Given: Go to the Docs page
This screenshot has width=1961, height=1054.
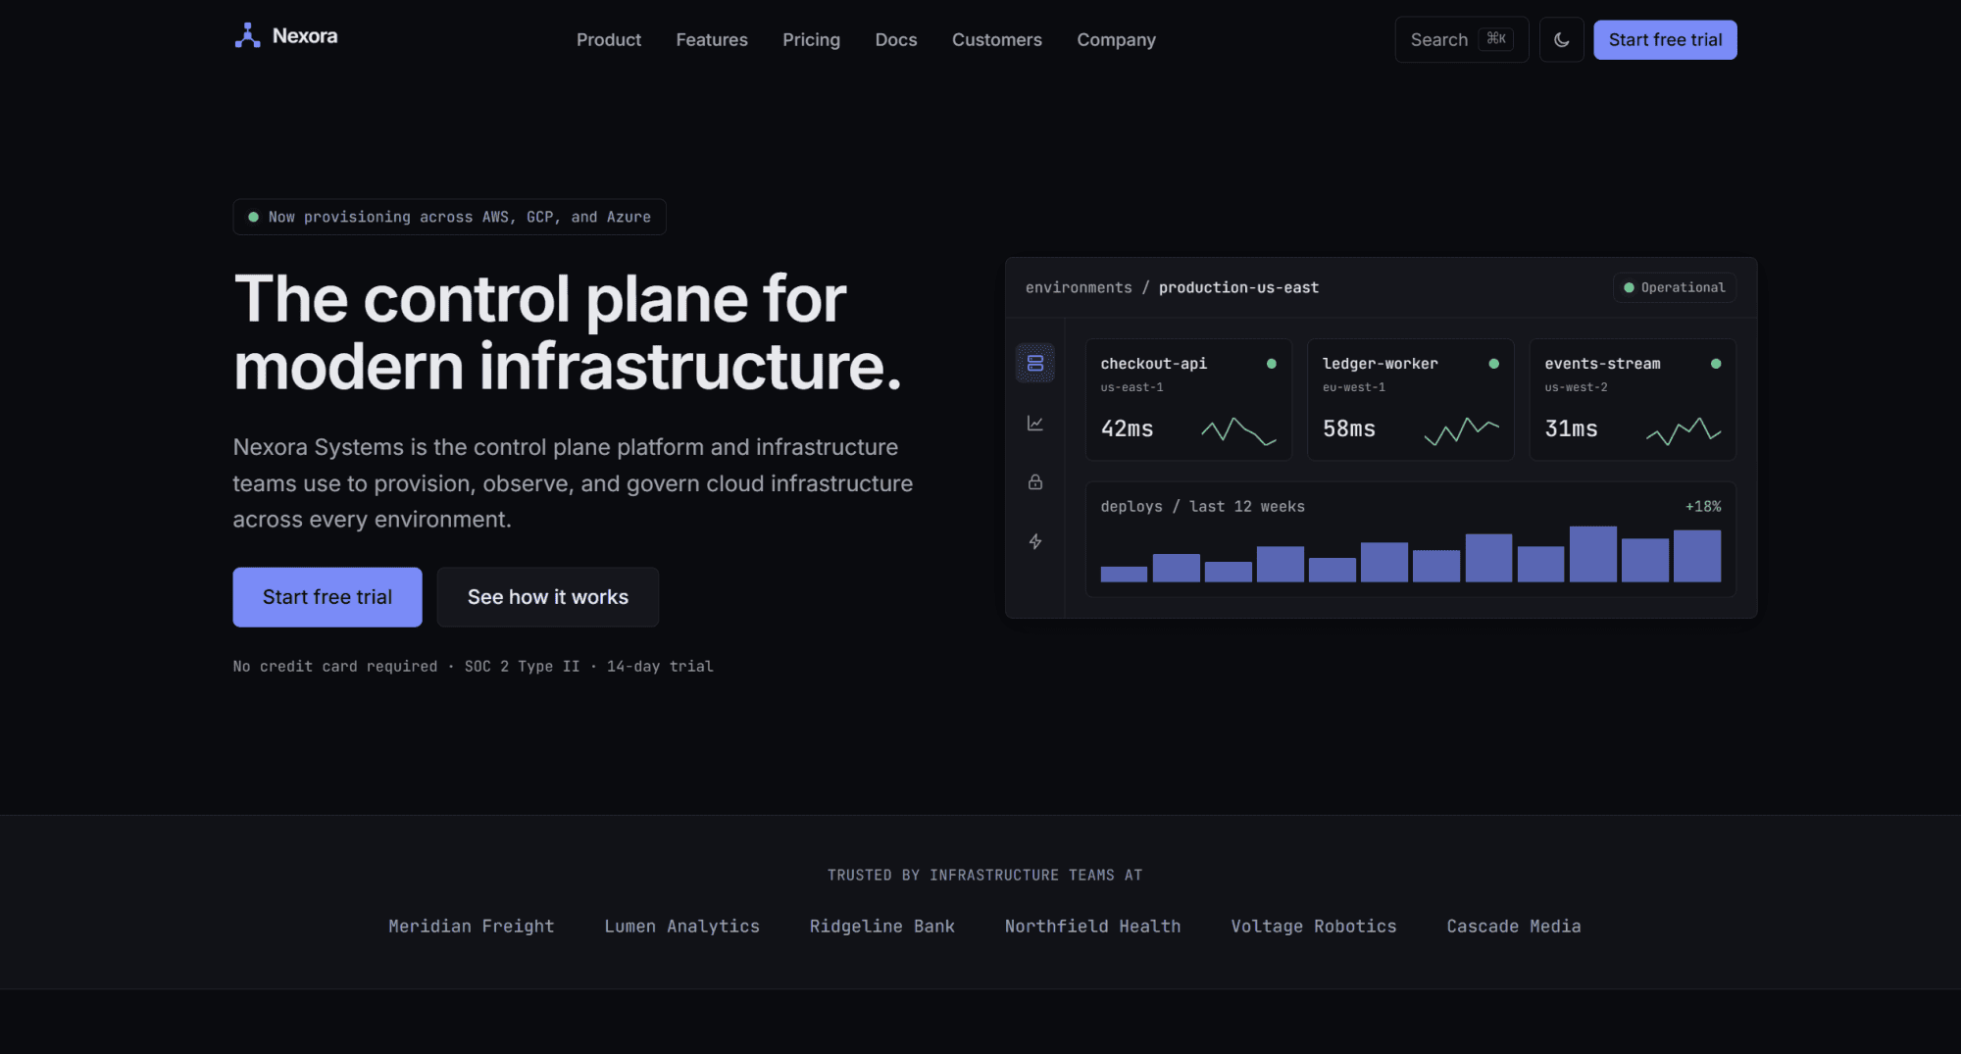Looking at the screenshot, I should click(x=896, y=40).
